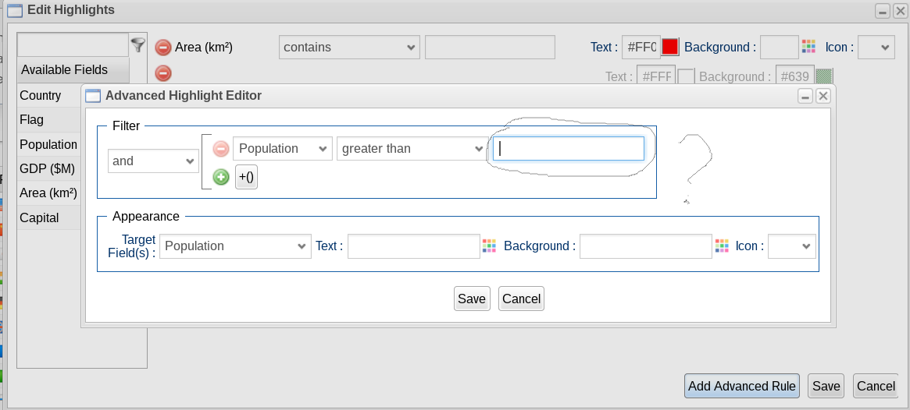Open Background color palette for Area rule

pyautogui.click(x=808, y=46)
